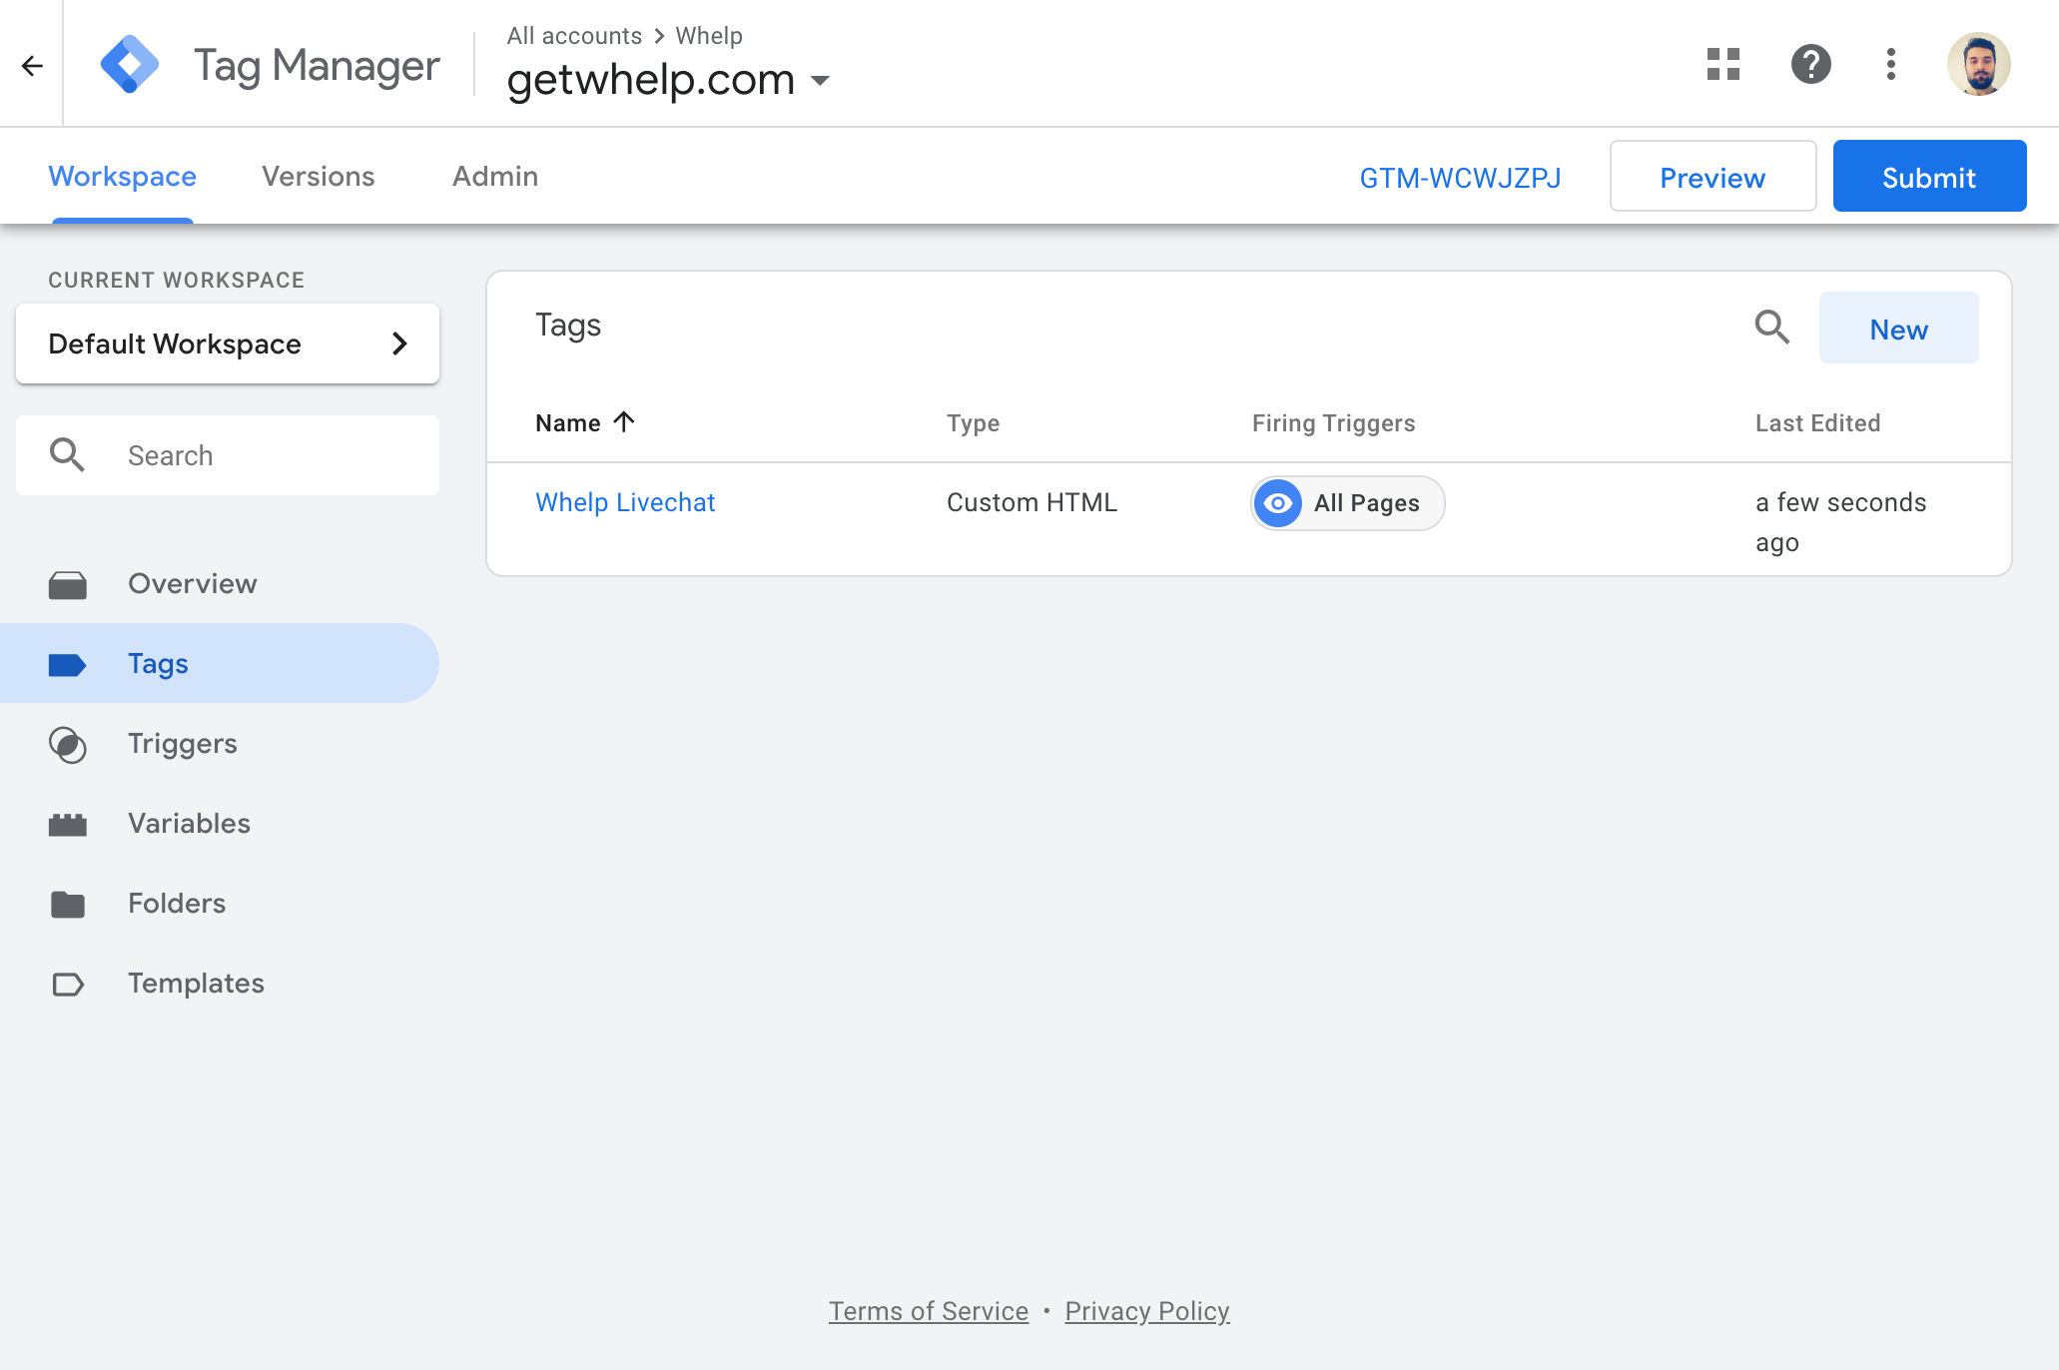Click the Templates icon in sidebar
The image size is (2059, 1370).
[x=68, y=984]
